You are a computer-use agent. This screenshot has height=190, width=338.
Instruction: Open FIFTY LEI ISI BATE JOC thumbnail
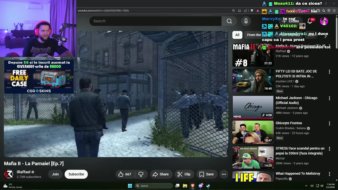(253, 80)
